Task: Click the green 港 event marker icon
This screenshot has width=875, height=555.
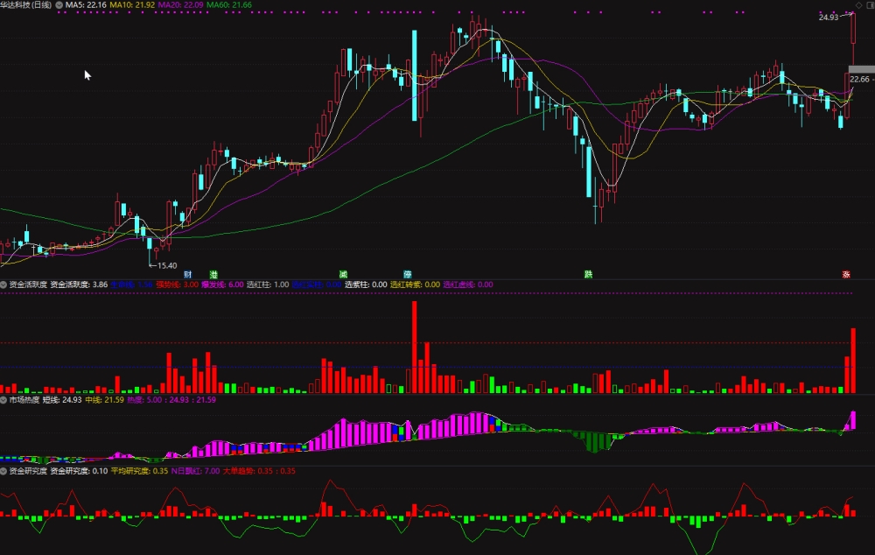Action: (213, 275)
